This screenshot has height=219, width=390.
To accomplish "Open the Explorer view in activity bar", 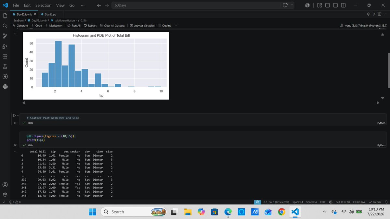I will [x=5, y=16].
